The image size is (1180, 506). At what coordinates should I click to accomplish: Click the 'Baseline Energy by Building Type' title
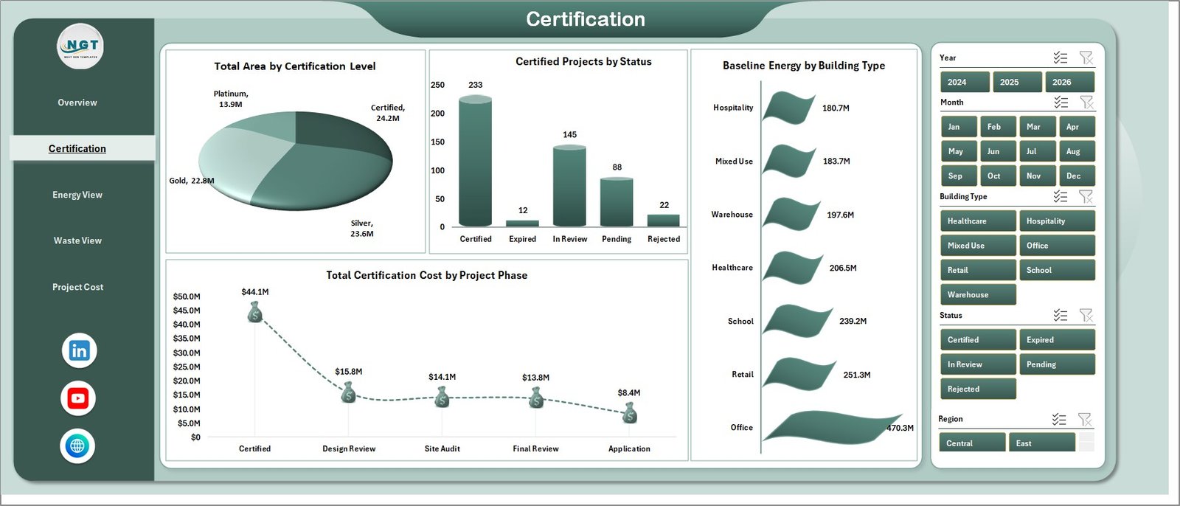tap(804, 66)
